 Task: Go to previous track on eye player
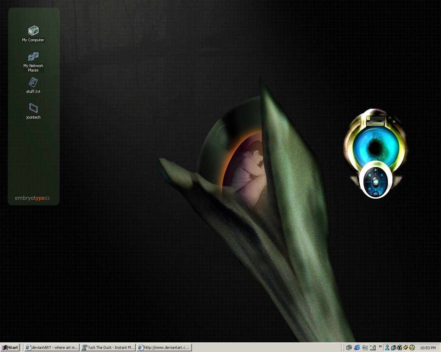[x=369, y=189]
